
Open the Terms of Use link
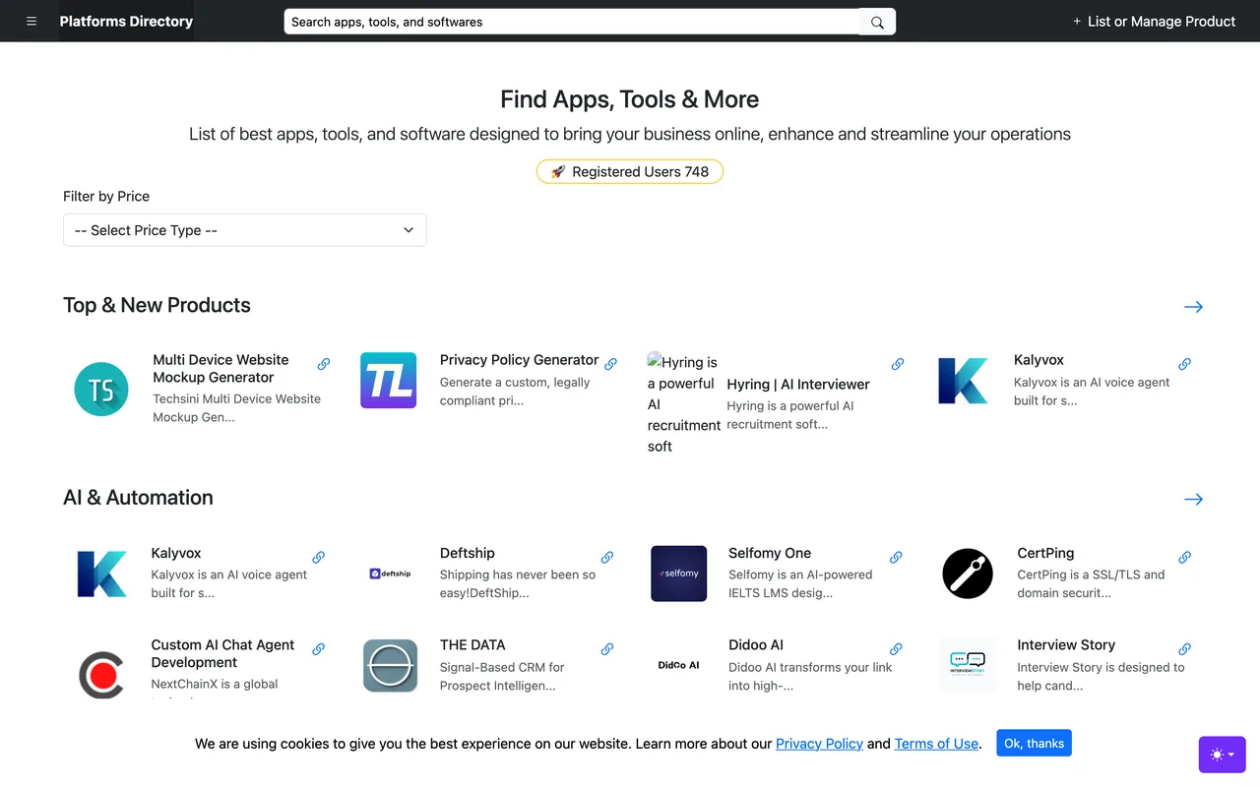936,744
